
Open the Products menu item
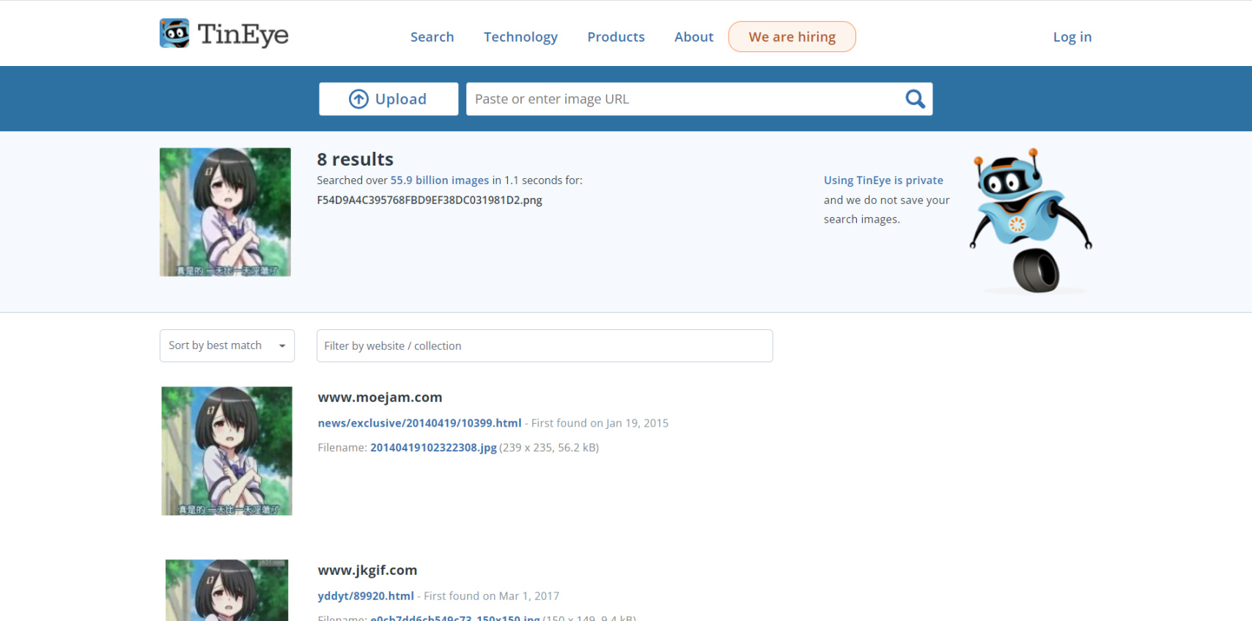pos(616,37)
